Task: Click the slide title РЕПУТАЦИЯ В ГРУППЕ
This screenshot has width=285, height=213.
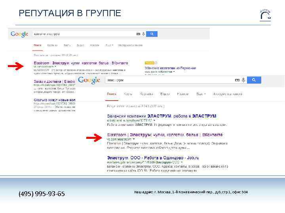Action: (70, 13)
